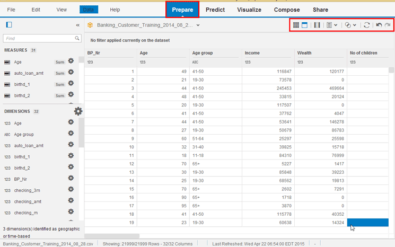This screenshot has height=247, width=395.
Task: Open settings gear for auto_loan_amt measure
Action: [x=71, y=73]
